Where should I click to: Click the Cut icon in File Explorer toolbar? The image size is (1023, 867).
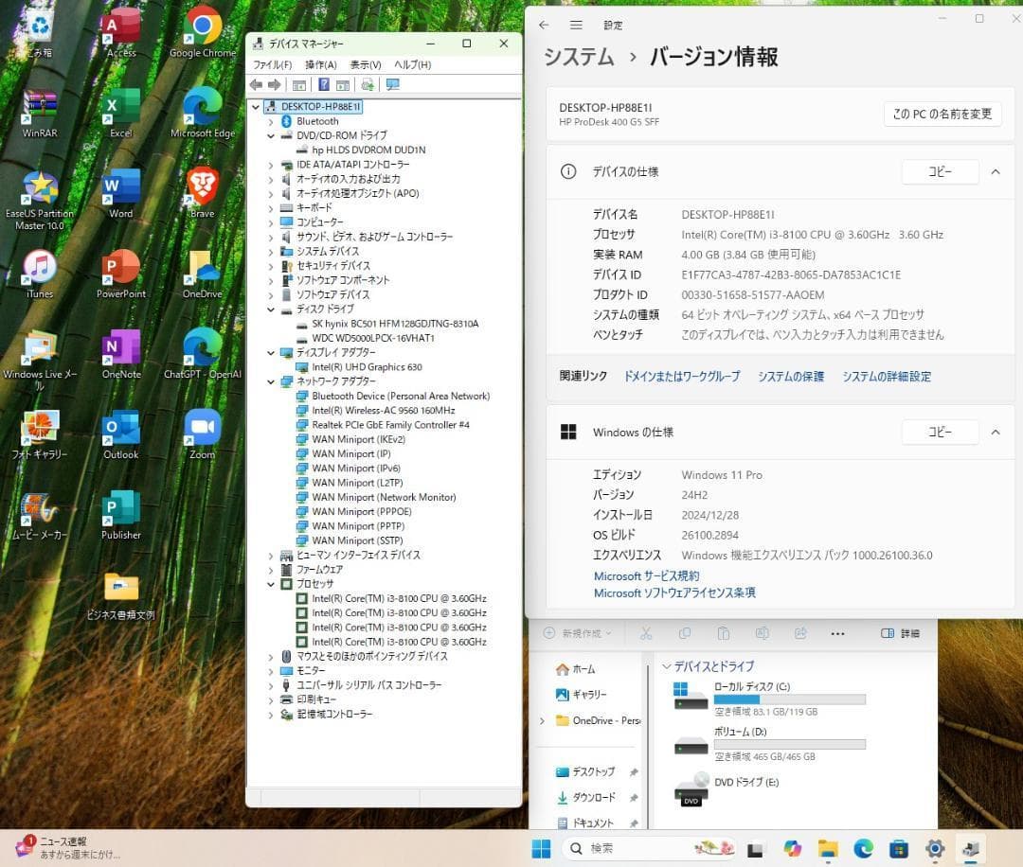(646, 633)
